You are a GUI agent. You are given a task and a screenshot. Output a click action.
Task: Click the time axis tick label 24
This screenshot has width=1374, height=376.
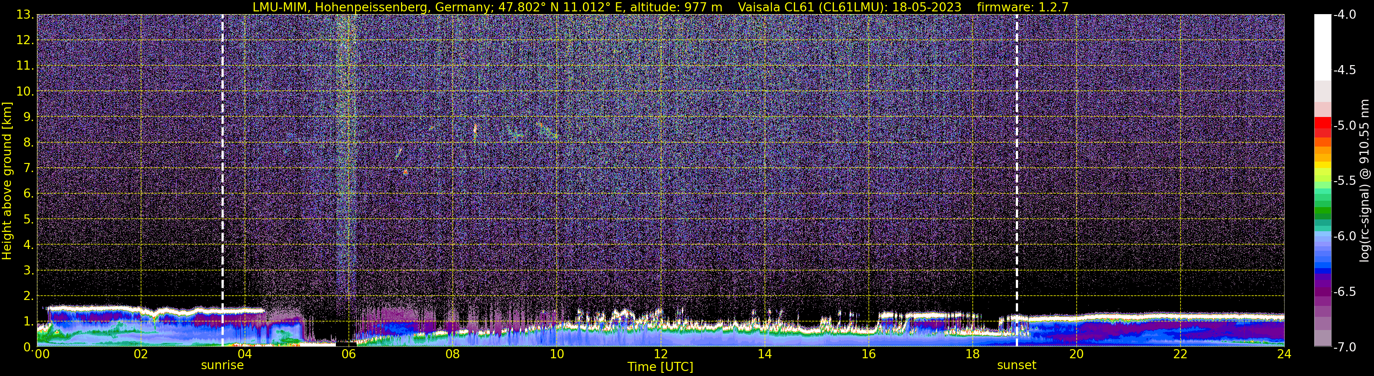[x=1284, y=354]
